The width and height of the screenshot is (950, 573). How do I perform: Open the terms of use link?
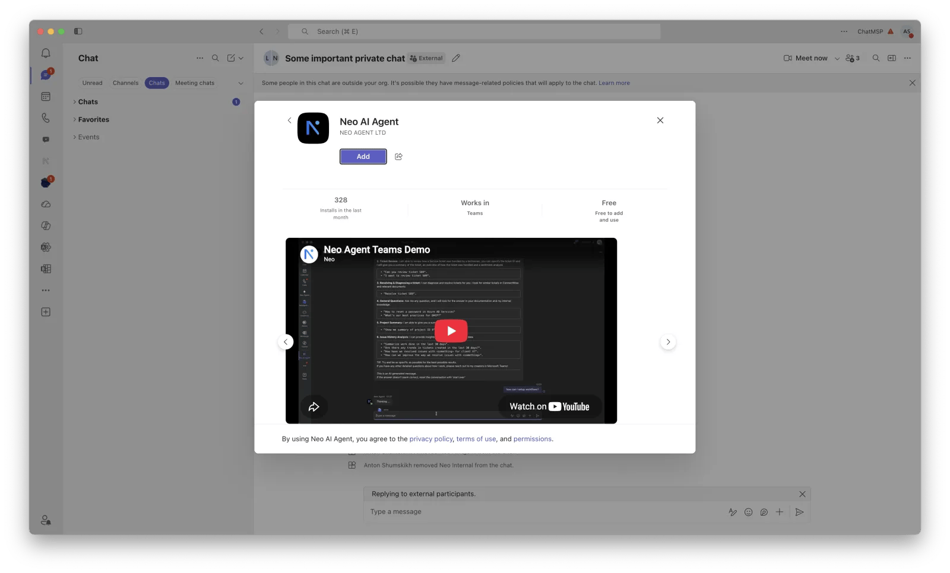pyautogui.click(x=476, y=439)
